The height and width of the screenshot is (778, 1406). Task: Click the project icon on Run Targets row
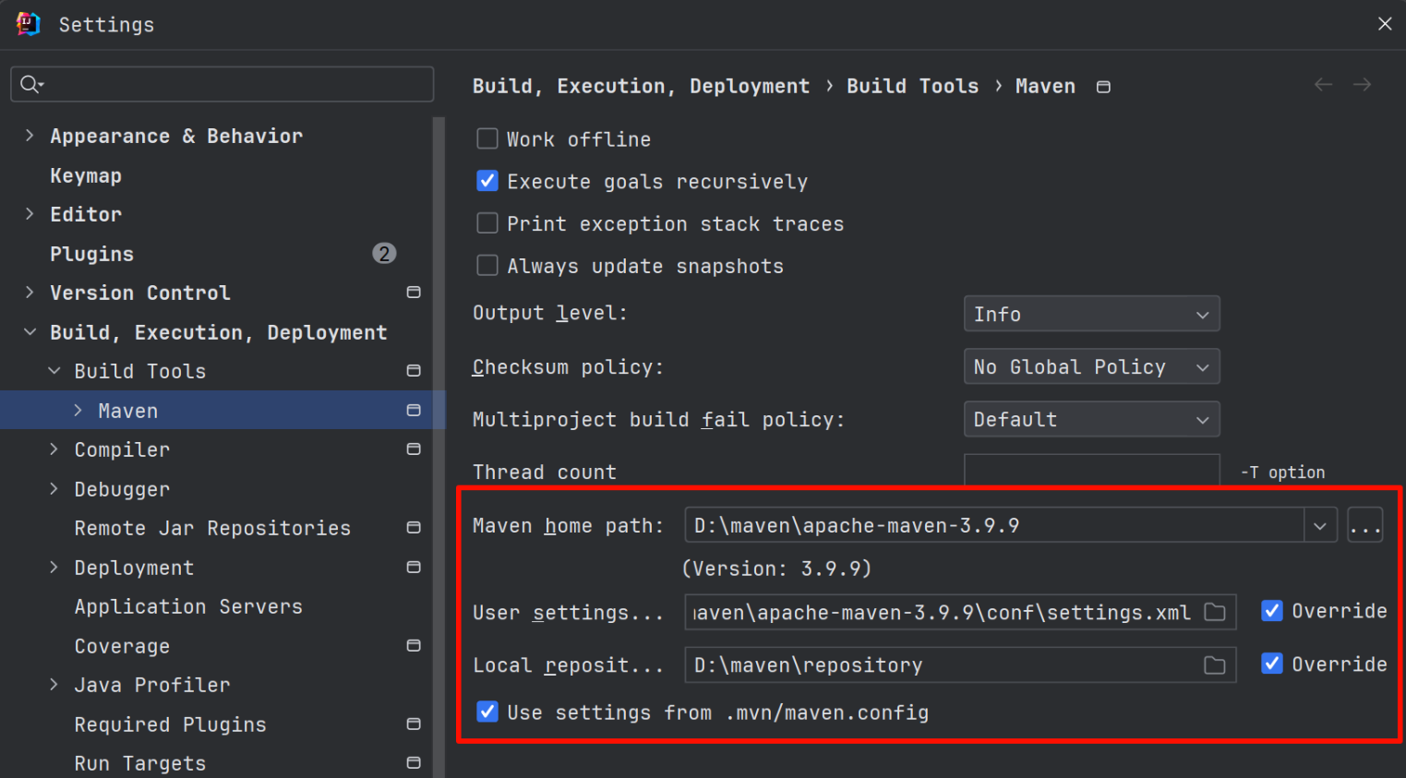point(414,763)
